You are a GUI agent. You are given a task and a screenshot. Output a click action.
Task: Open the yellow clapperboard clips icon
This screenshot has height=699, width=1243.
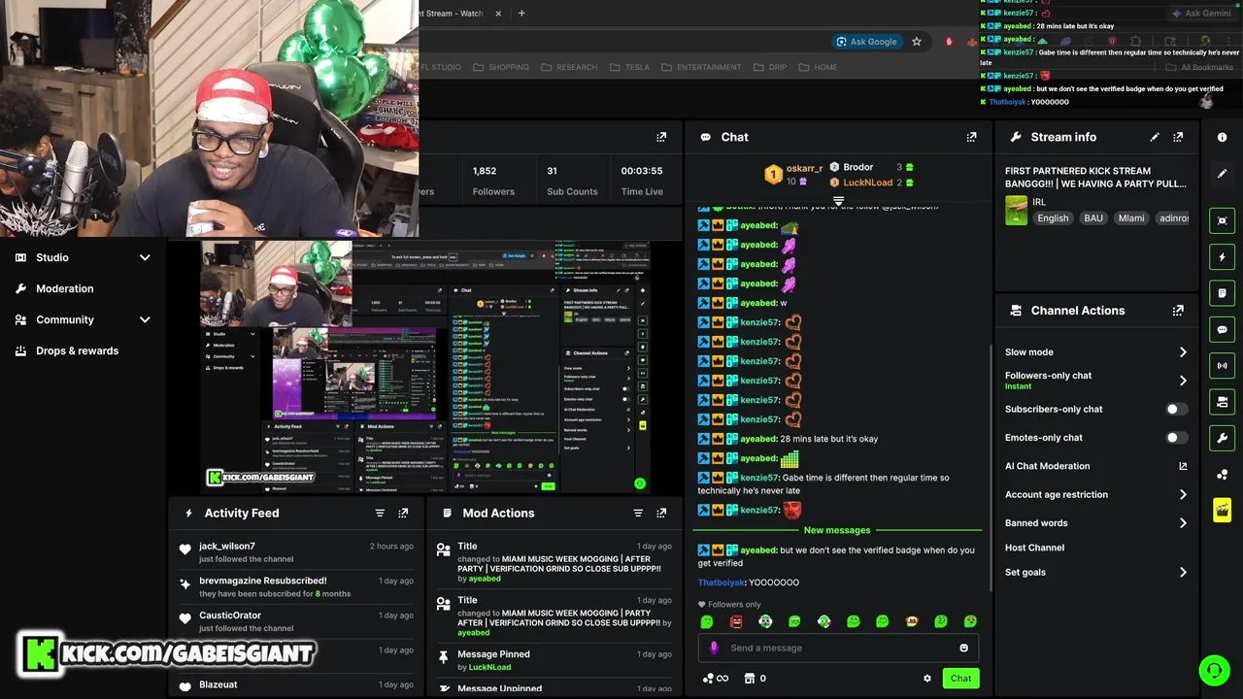[1222, 510]
